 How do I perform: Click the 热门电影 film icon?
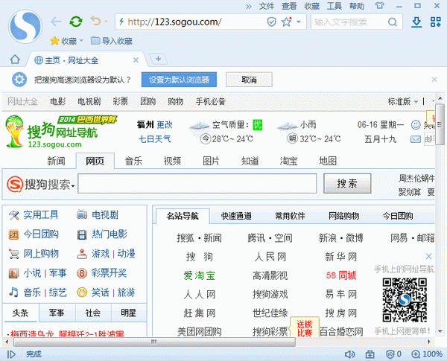point(82,234)
